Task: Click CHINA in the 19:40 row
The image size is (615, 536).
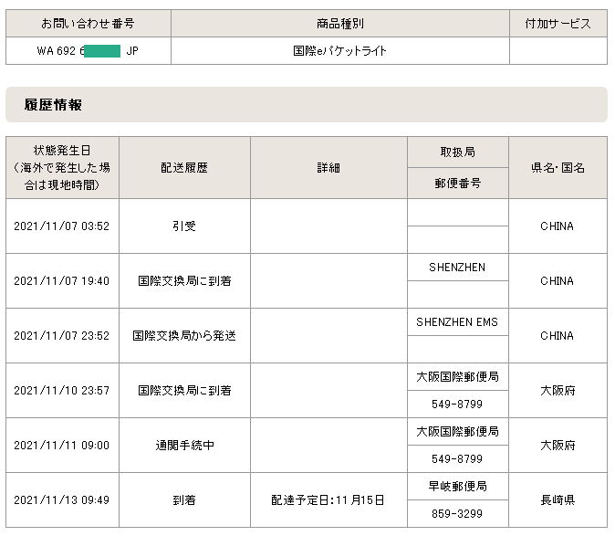Action: pyautogui.click(x=557, y=281)
